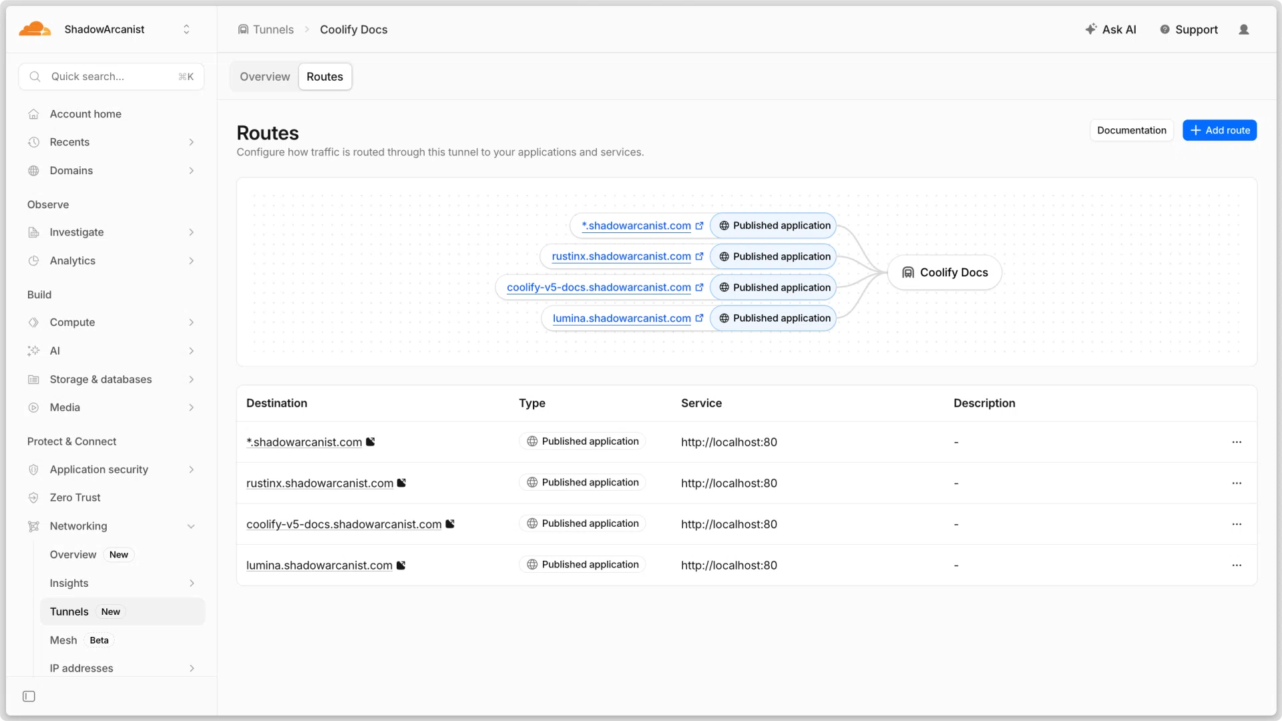Click the Add route button

coord(1219,130)
